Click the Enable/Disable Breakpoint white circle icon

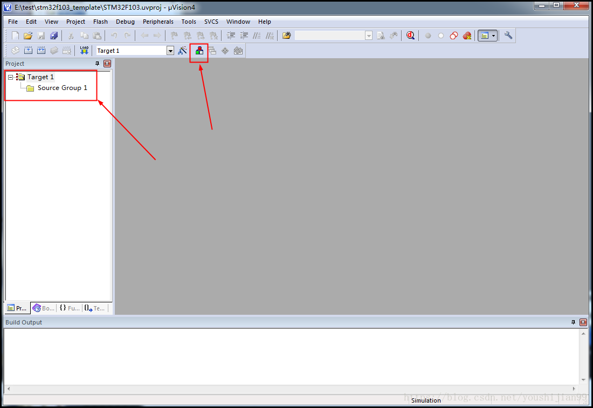coord(441,36)
